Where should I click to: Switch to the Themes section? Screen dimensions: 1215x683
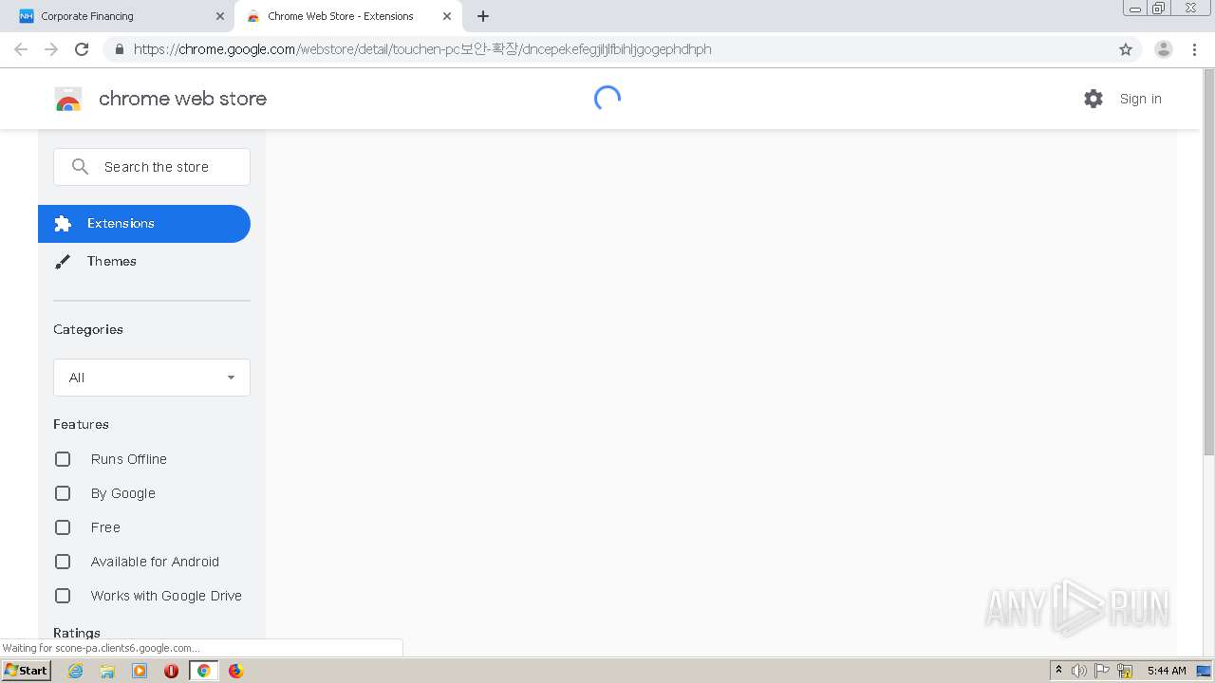point(144,262)
